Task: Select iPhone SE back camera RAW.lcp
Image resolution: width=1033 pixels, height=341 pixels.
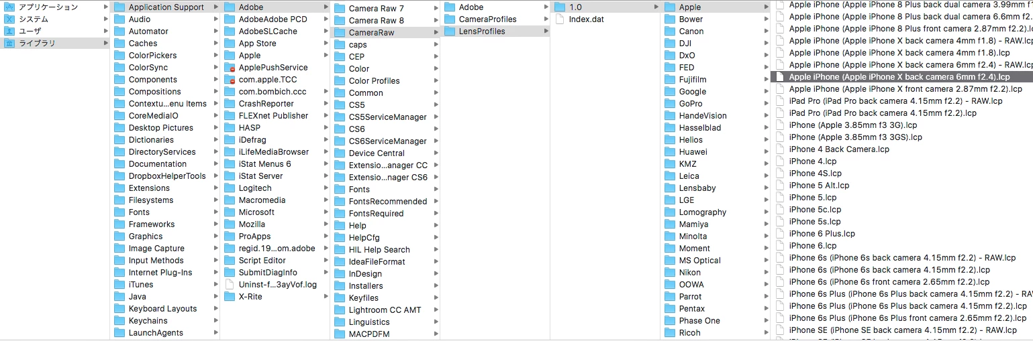Action: [x=902, y=330]
